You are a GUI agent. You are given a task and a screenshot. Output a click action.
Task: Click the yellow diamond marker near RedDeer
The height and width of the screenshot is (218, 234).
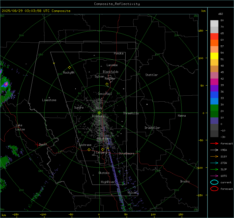107,84
